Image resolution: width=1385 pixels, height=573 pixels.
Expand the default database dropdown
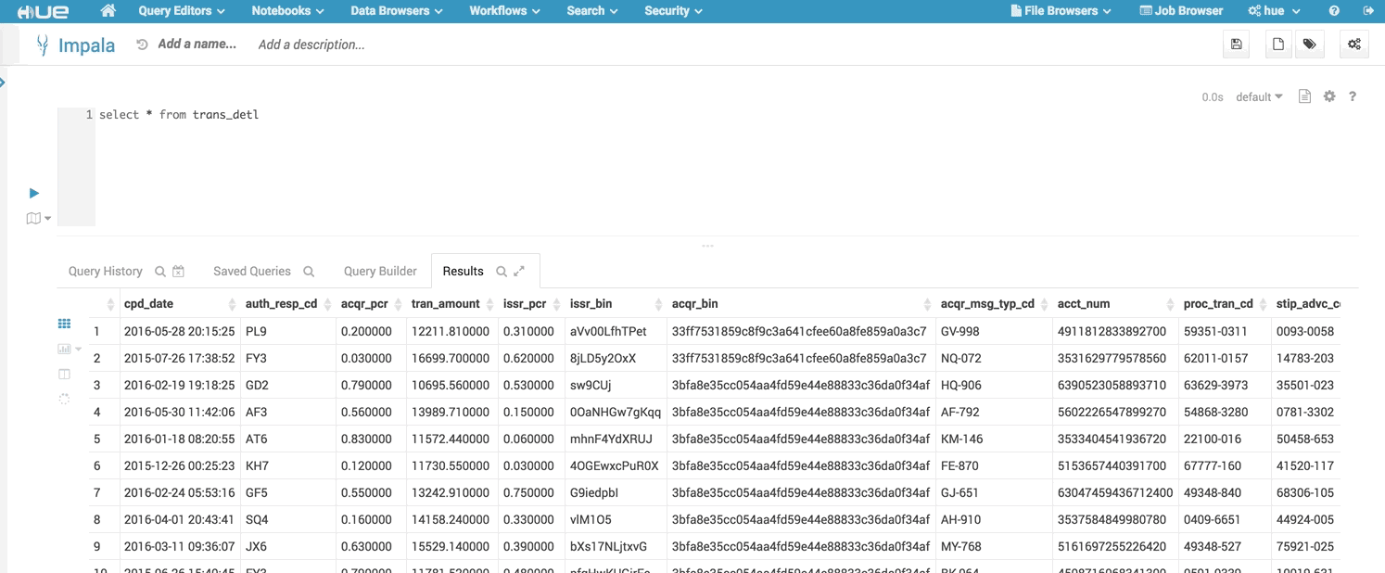point(1259,96)
